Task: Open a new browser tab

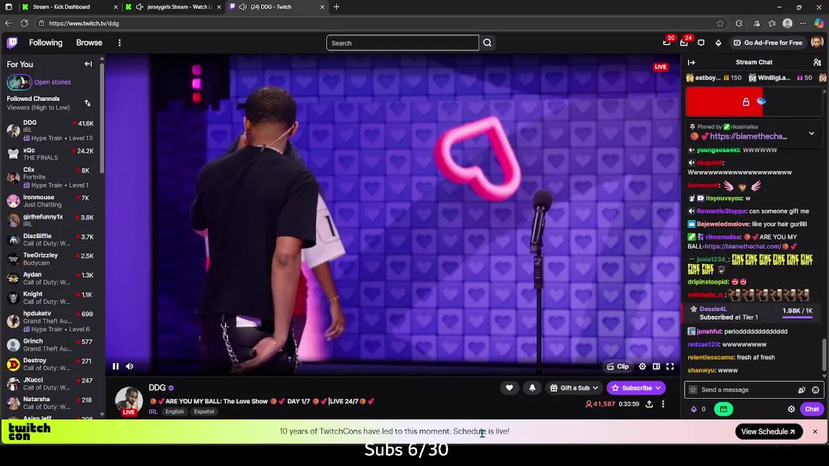Action: click(336, 6)
